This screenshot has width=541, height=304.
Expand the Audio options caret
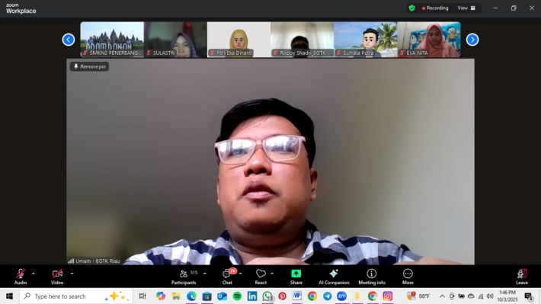(x=33, y=274)
